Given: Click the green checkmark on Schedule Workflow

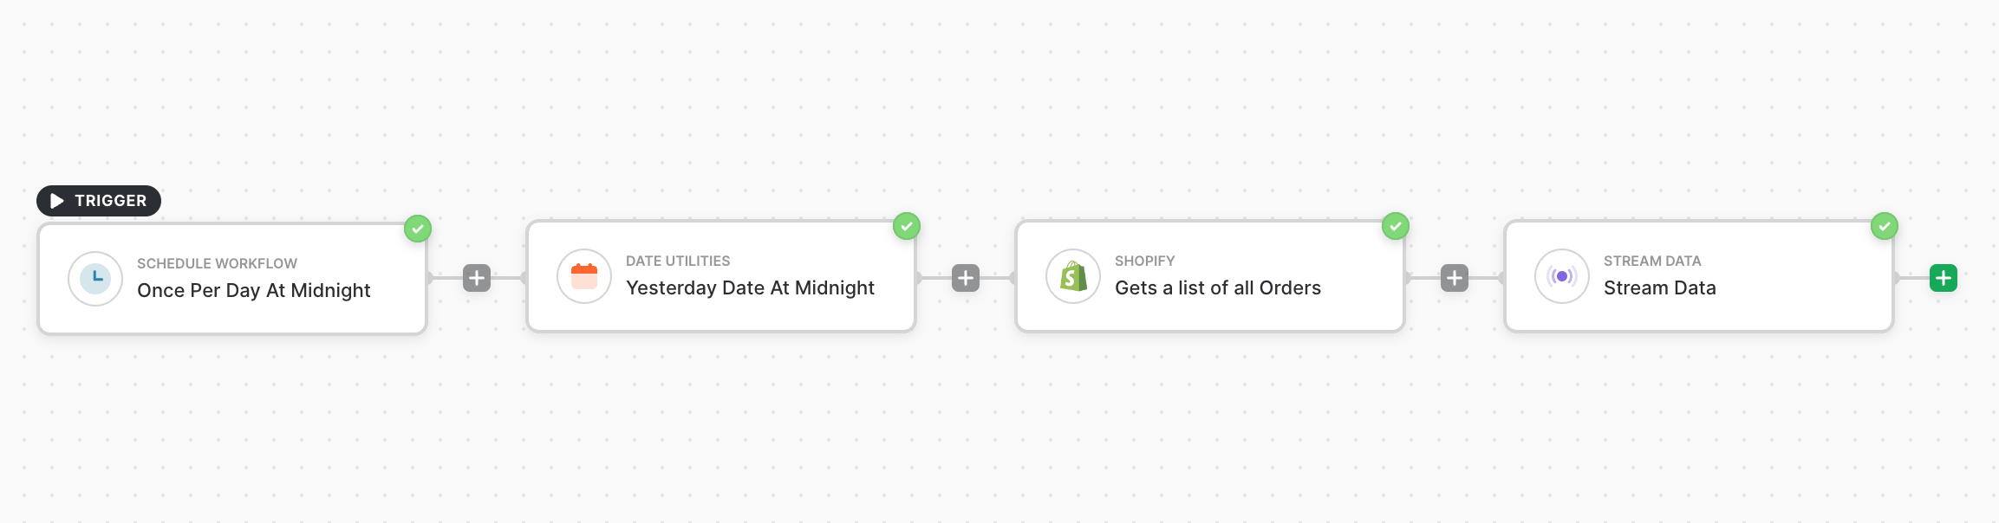Looking at the screenshot, I should [418, 229].
